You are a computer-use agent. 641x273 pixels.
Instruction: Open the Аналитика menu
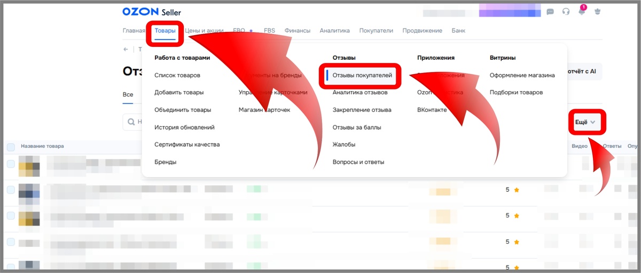point(335,31)
